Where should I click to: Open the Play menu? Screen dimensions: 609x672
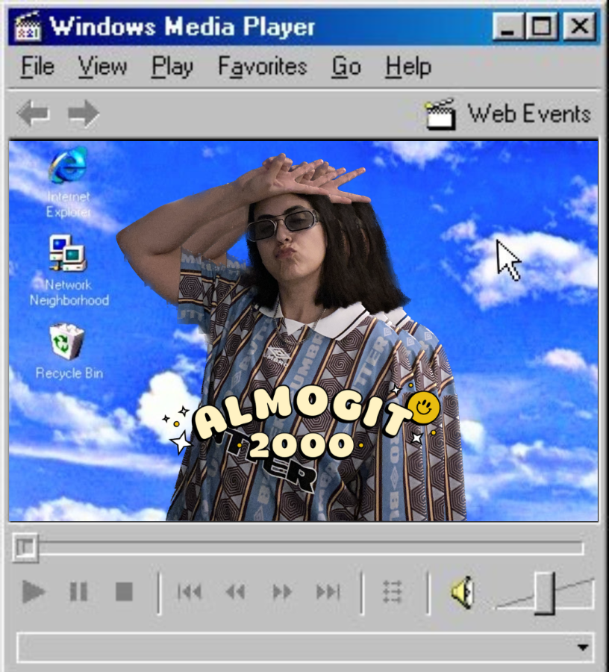coord(172,68)
